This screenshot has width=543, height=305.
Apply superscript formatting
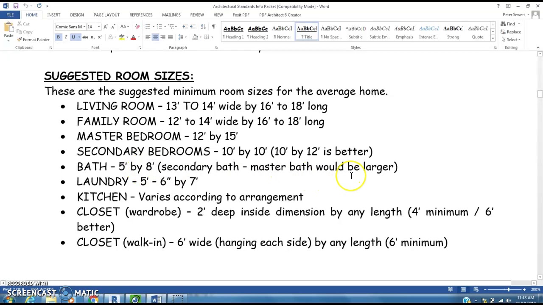pyautogui.click(x=100, y=37)
